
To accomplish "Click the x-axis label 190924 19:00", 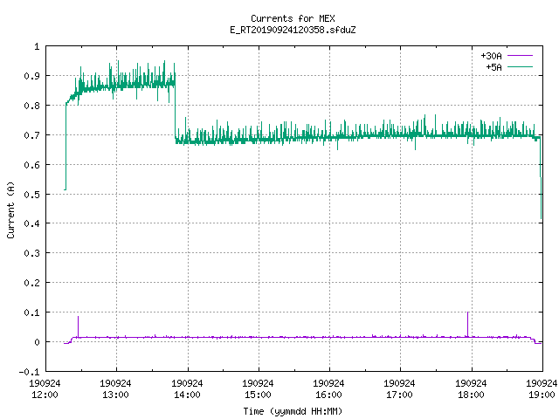I will 542,388.
